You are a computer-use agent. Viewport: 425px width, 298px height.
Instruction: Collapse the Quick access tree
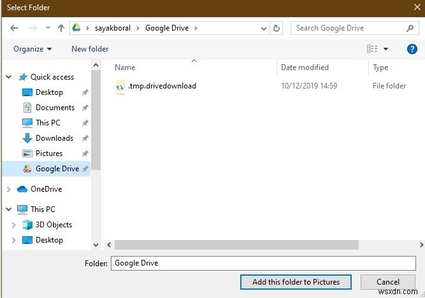point(8,77)
